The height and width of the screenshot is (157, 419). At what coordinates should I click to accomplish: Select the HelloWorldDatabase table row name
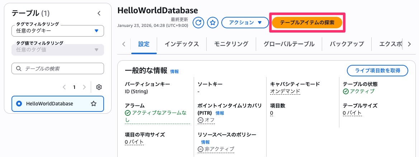coord(50,104)
